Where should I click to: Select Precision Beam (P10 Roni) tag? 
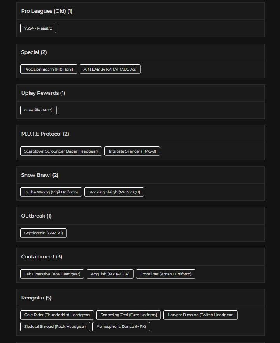[x=49, y=69]
